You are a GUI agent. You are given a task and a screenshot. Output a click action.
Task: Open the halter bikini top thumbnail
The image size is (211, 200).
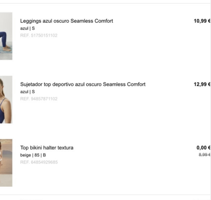click(6, 163)
